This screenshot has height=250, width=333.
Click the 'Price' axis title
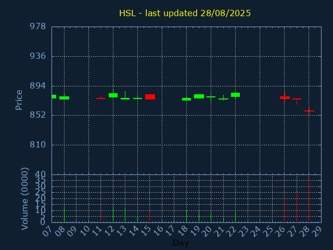tap(19, 100)
